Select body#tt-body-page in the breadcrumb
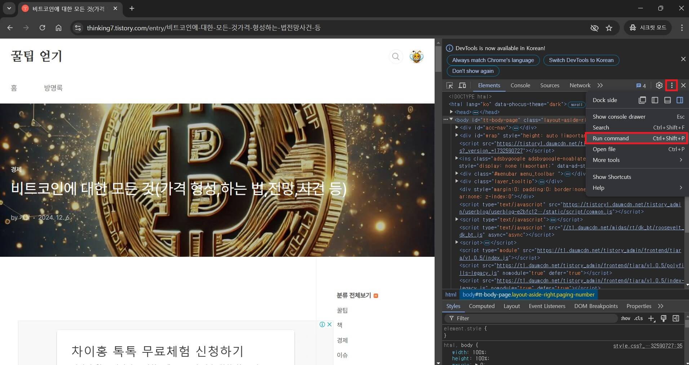Viewport: 689px width, 365px height. tap(528, 295)
